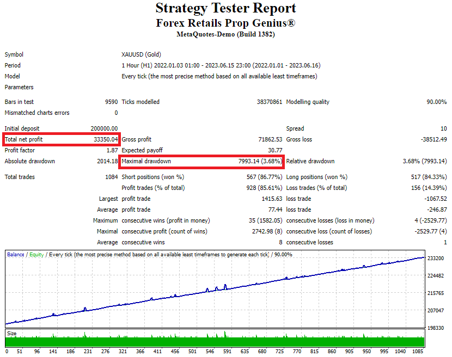Screen dimensions: 452x357
Task: Click the Equity legend label in chart
Action: [x=36, y=255]
